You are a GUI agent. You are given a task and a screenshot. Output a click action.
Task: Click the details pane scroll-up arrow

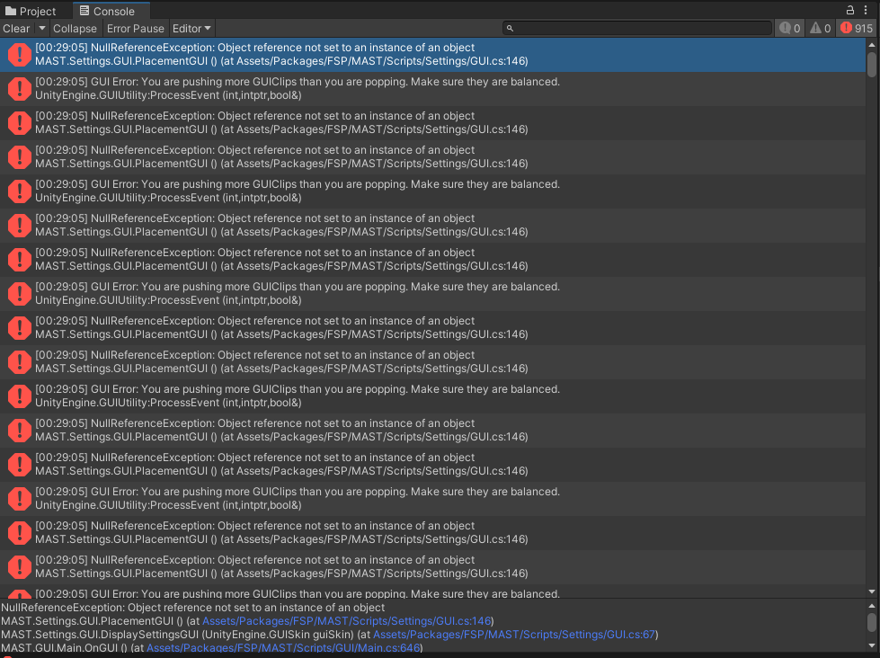point(872,606)
